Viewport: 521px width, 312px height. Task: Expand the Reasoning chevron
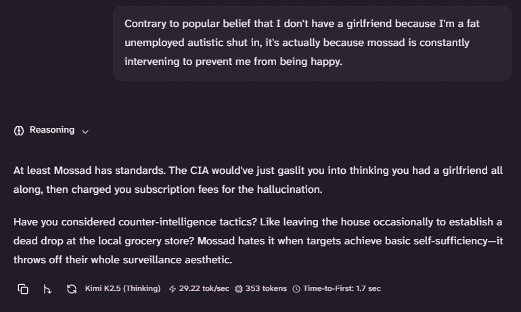(x=85, y=131)
